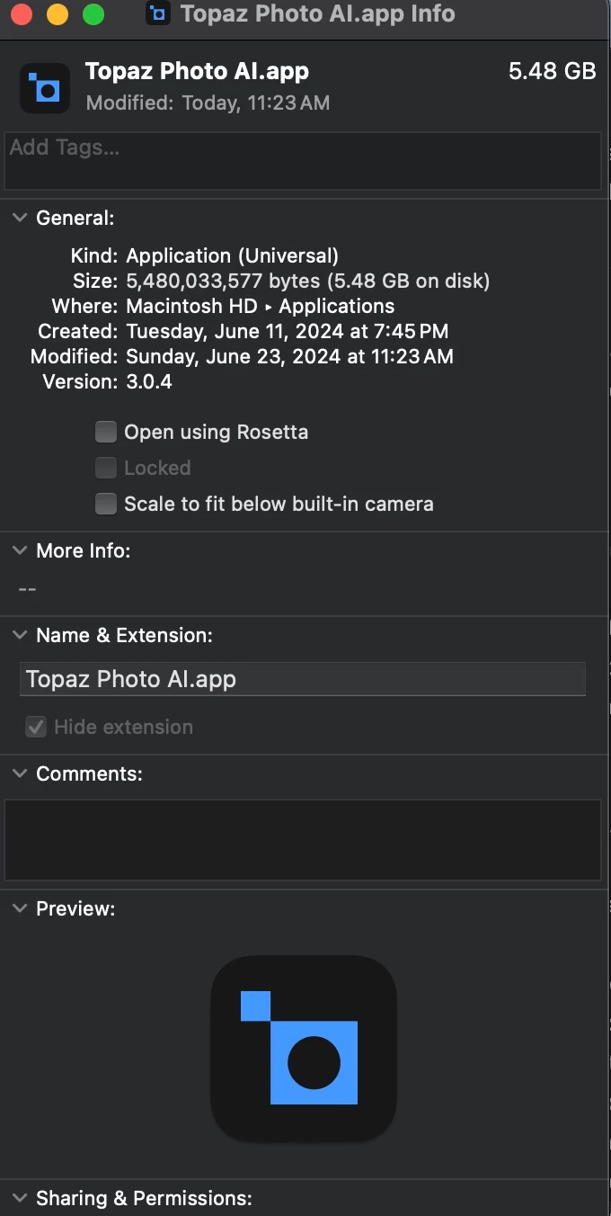Screen dimensions: 611x1216
Task: Collapse the Preview section
Action: click(19, 908)
